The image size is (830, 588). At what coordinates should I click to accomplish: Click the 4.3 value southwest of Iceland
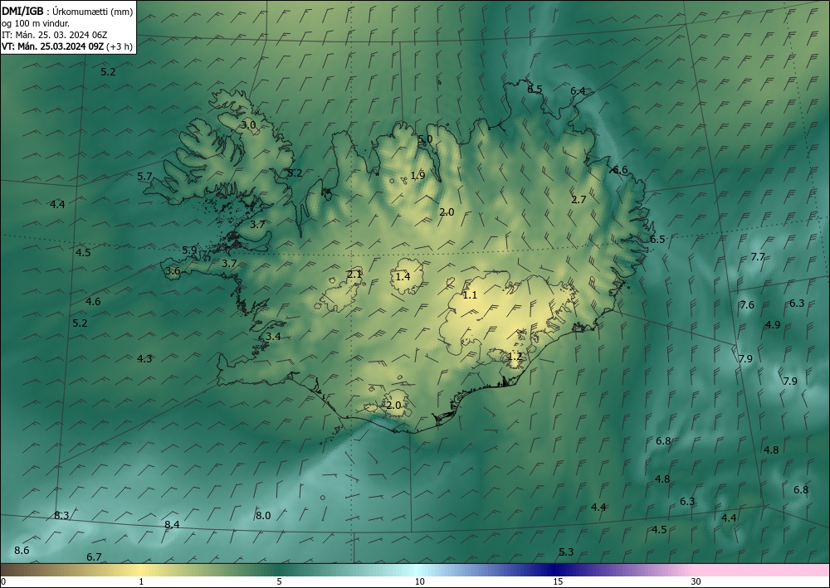[x=144, y=358]
